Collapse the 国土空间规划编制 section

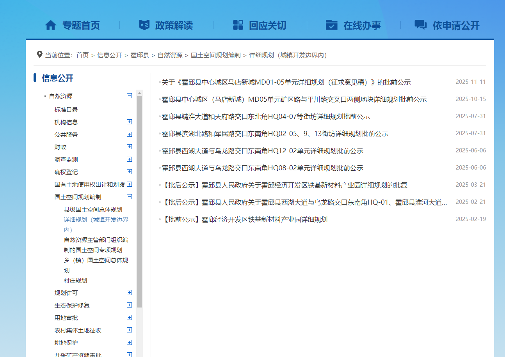130,197
